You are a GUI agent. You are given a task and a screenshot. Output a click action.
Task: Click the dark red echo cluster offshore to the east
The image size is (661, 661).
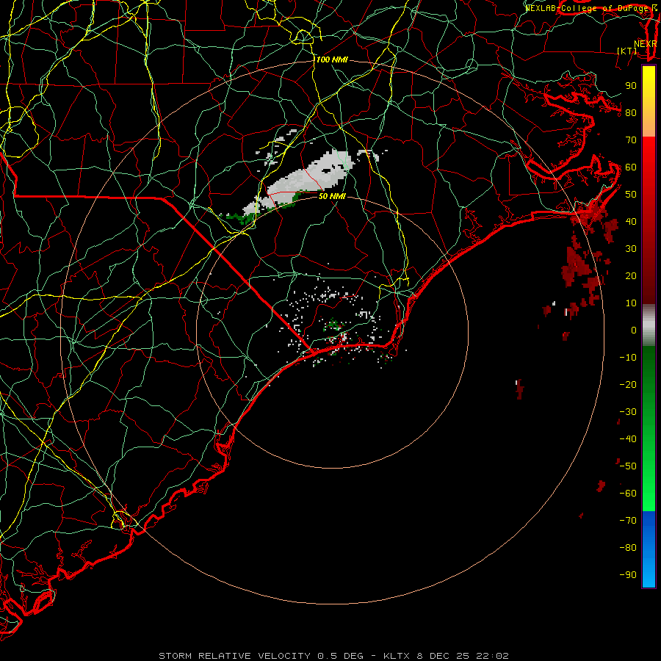click(x=582, y=267)
